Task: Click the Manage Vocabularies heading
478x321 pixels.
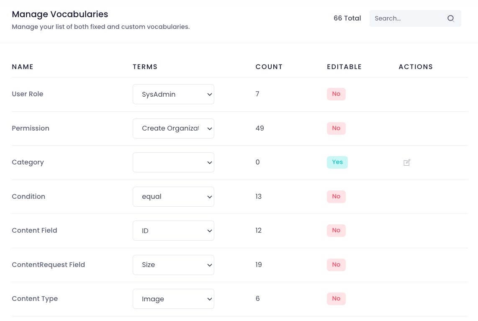Action: pyautogui.click(x=60, y=14)
